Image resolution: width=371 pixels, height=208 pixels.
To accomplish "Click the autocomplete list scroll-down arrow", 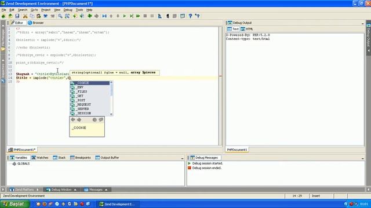I will click(111, 114).
